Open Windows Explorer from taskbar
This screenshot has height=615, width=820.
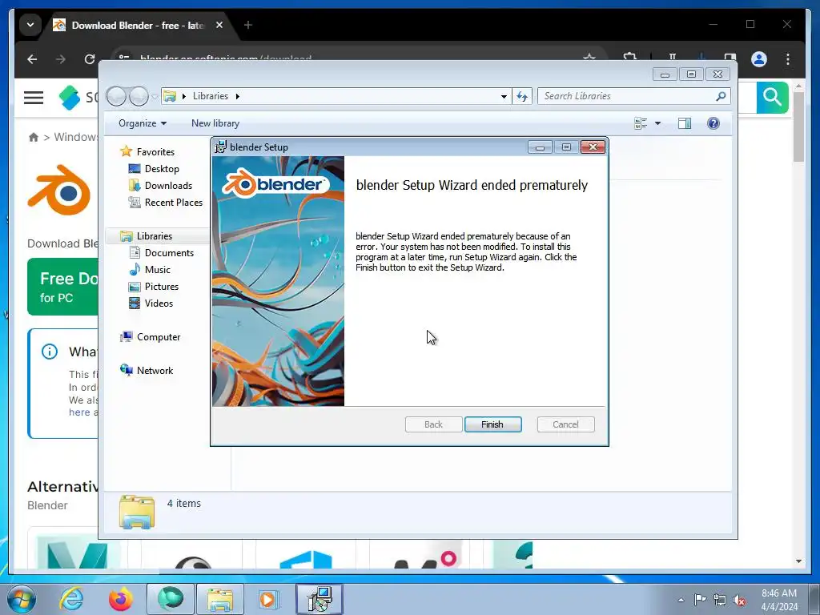219,599
